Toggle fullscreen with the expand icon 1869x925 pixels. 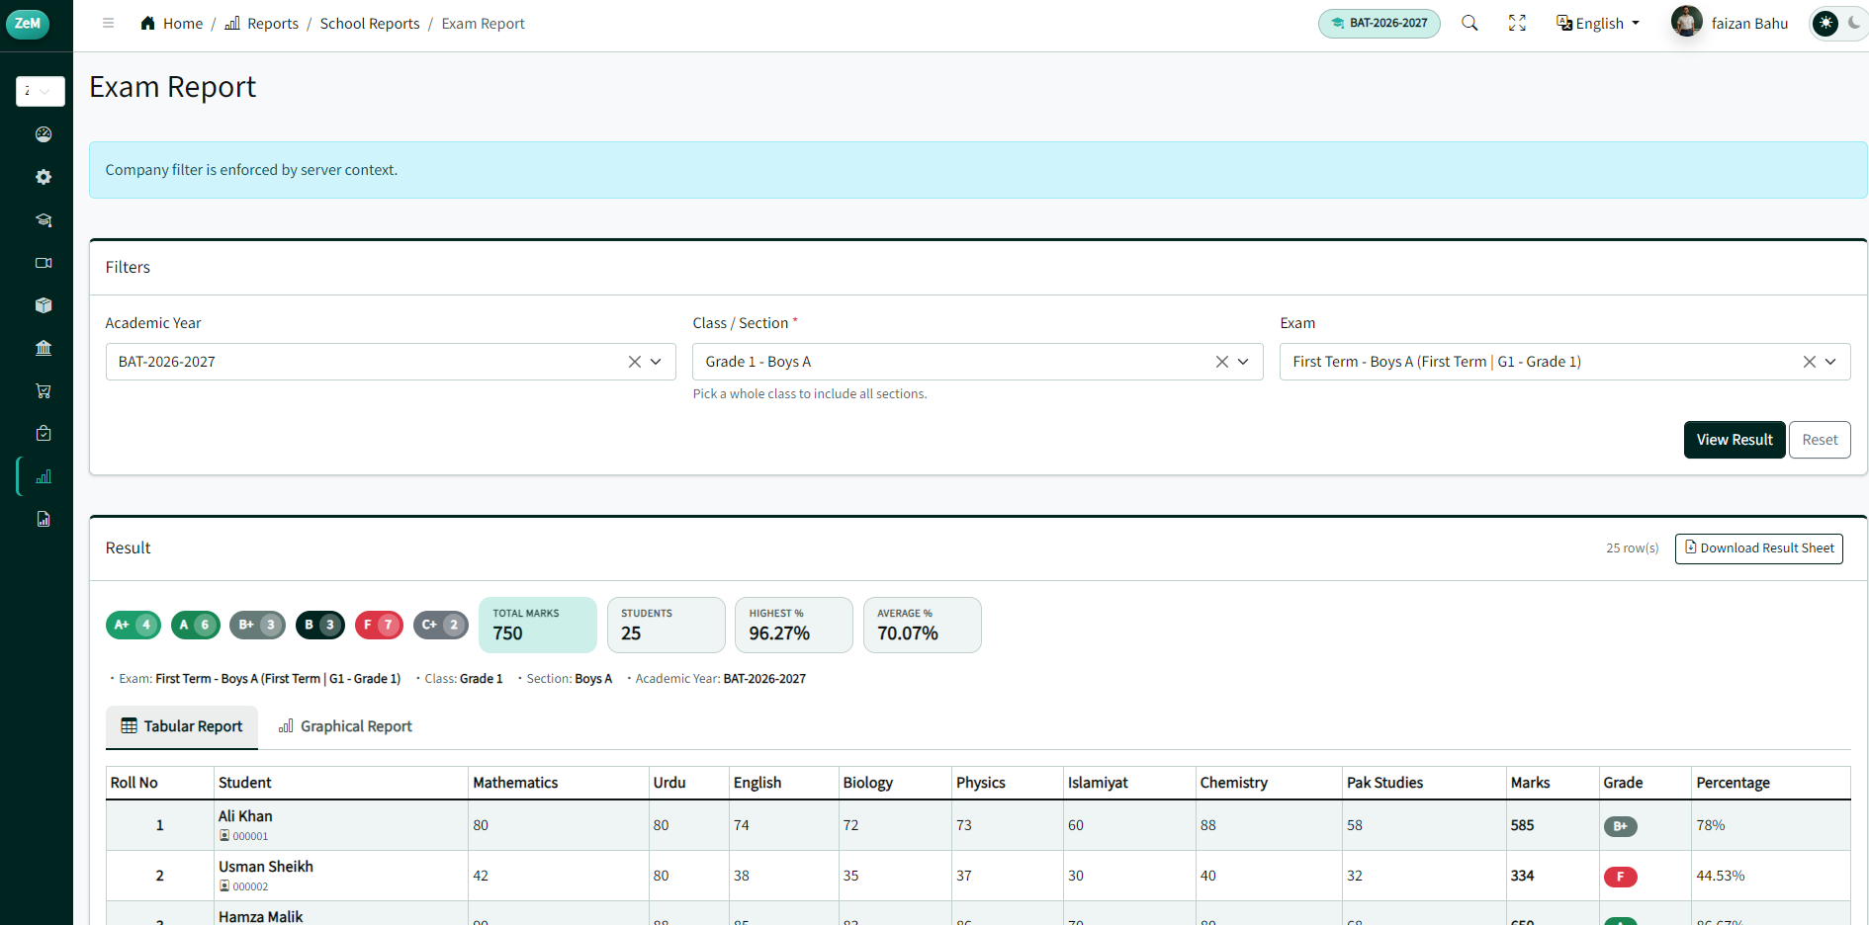(x=1517, y=23)
